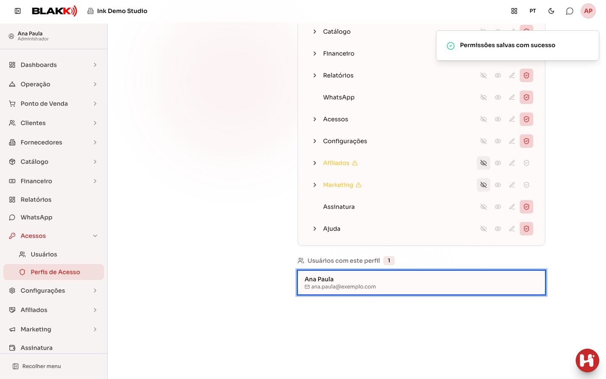Select the Ana Paula user card
Image resolution: width=606 pixels, height=379 pixels.
(421, 283)
